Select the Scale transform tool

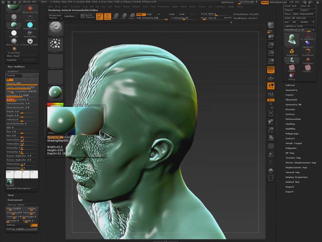click(124, 16)
